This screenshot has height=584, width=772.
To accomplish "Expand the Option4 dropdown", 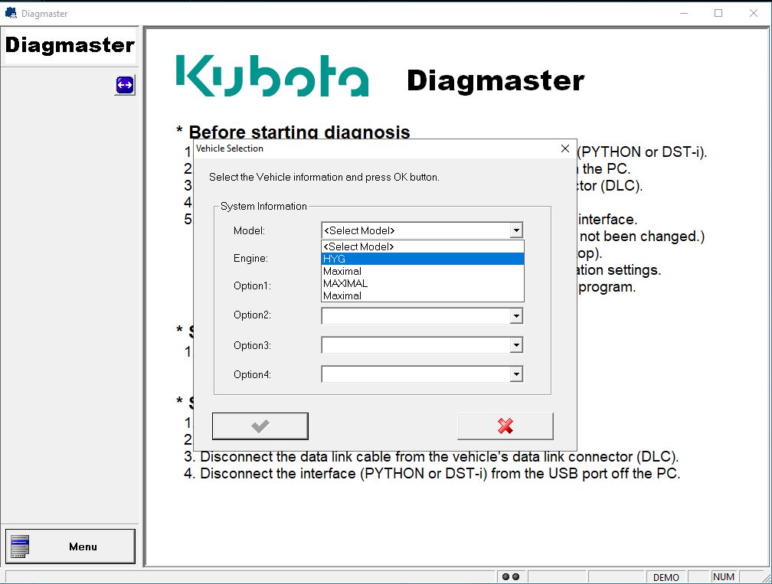I will (516, 374).
